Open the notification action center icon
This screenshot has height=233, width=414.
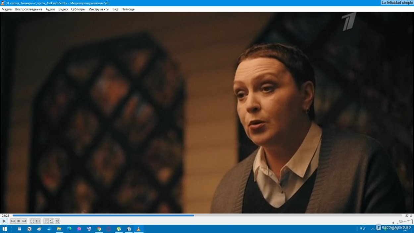405,229
